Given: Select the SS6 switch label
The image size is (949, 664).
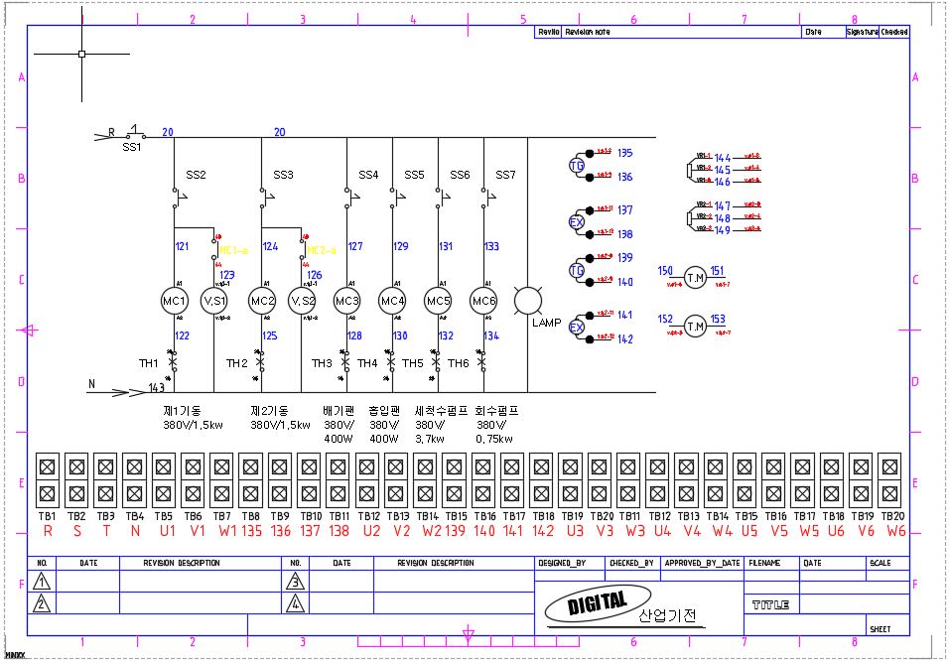Looking at the screenshot, I should point(460,175).
